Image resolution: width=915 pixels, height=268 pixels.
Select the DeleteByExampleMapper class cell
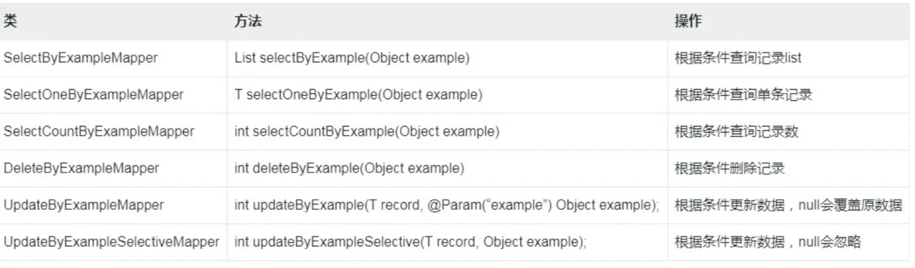(x=81, y=169)
